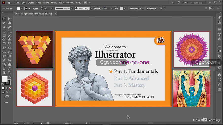Screen dimensions: 223x125
Task: Open the Swatches panel icon
Action: [x=219, y=29]
